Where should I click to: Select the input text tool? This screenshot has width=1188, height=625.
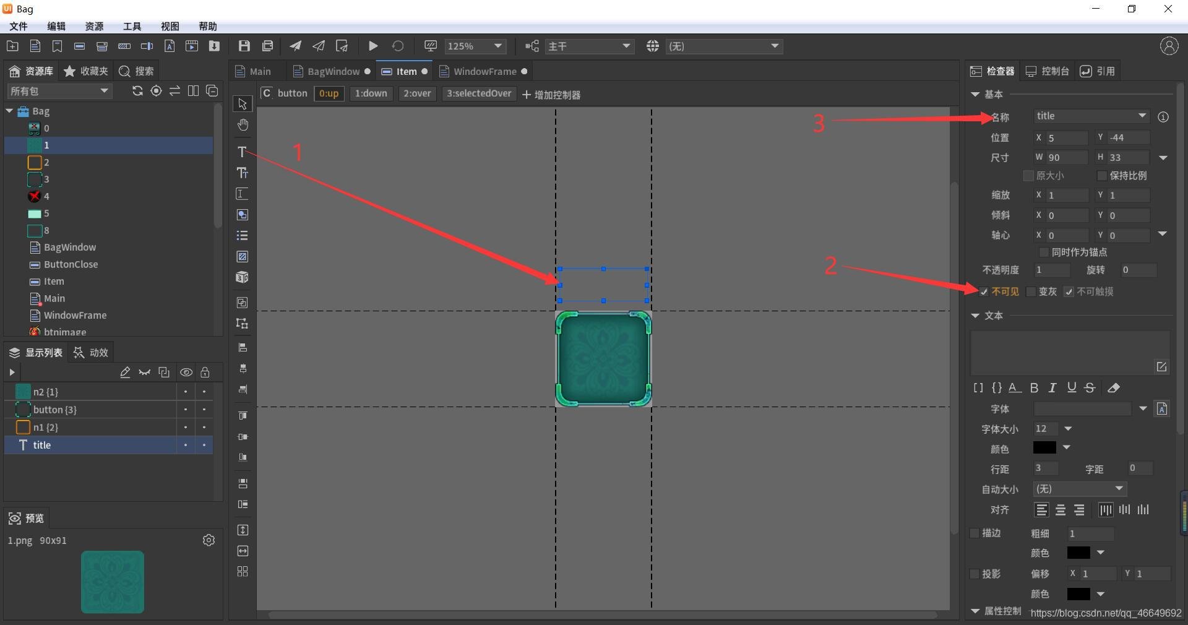[243, 194]
